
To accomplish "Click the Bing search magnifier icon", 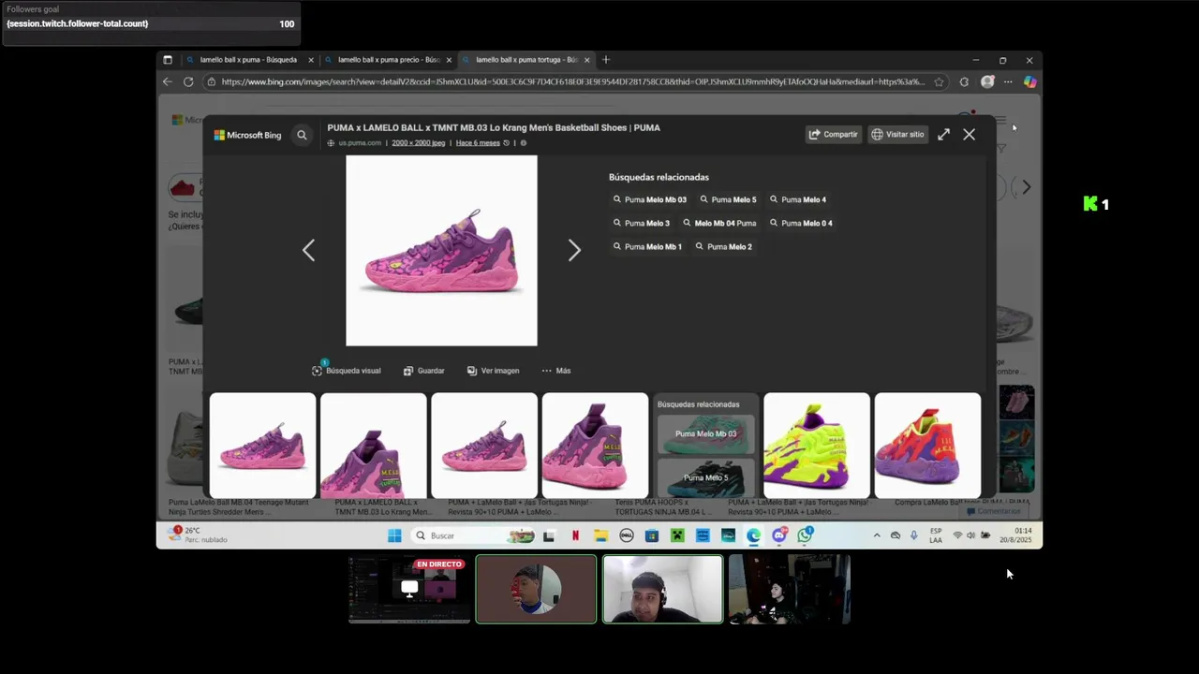I will (x=302, y=135).
